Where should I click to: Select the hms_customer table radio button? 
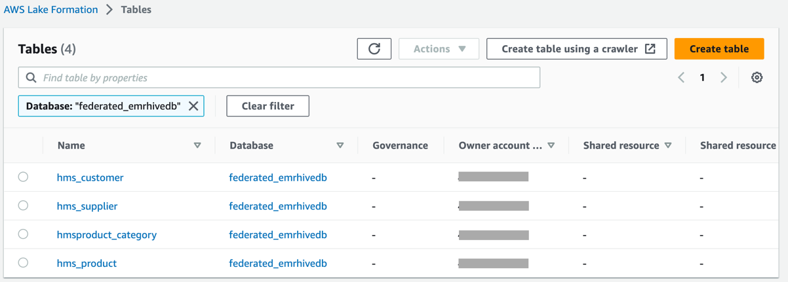(x=24, y=177)
